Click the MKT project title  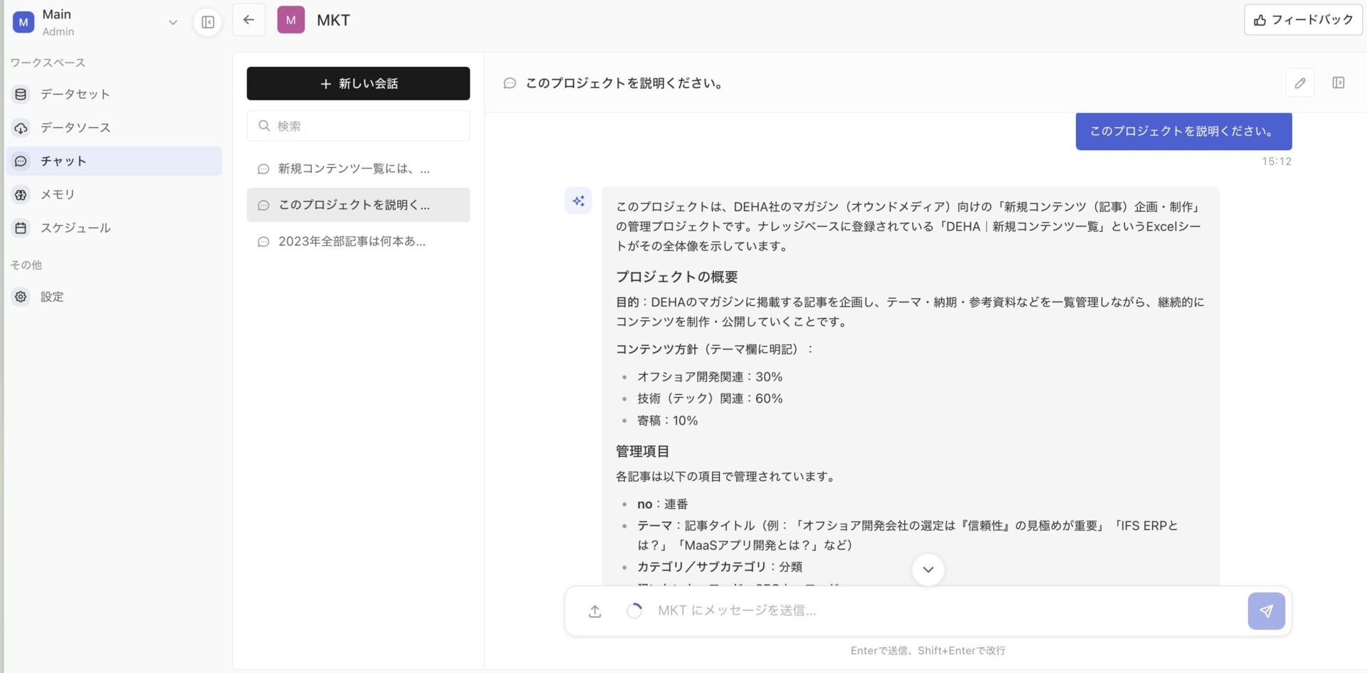(333, 20)
